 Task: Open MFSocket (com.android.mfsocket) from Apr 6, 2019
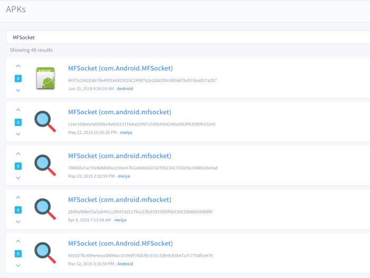coord(119,200)
